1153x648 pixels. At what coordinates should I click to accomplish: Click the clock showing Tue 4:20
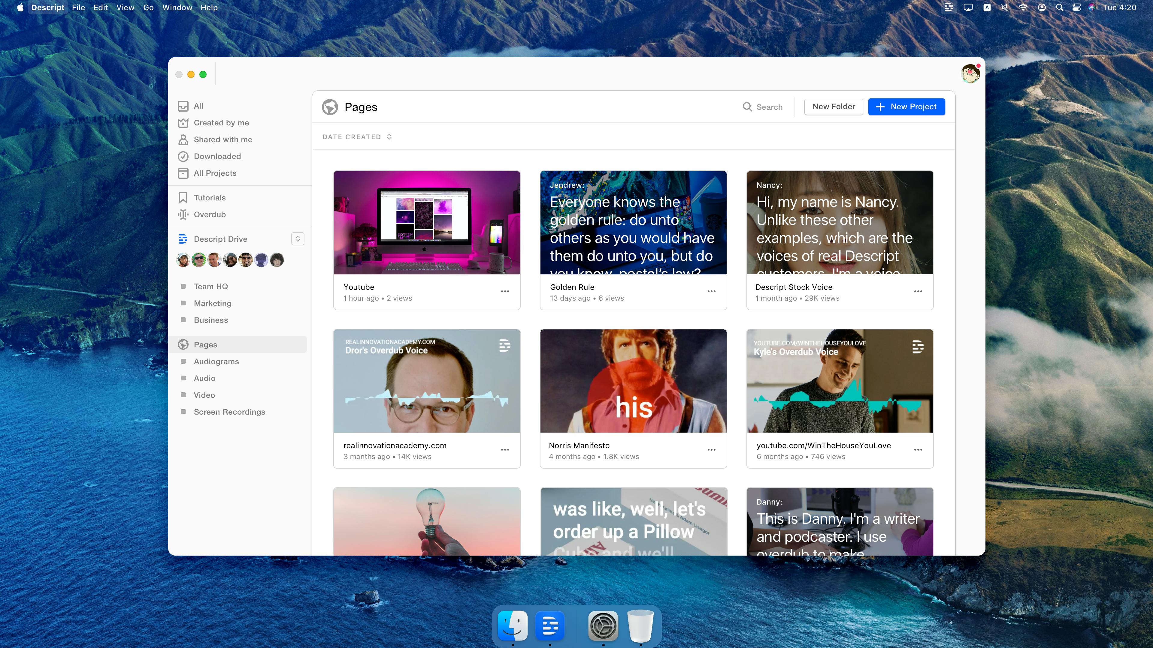1119,7
